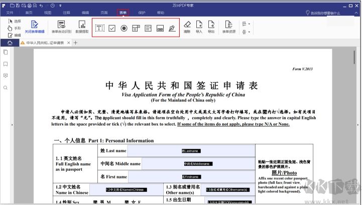Click the Save icon in quick access bar
362x205 pixels.
coord(18,6)
